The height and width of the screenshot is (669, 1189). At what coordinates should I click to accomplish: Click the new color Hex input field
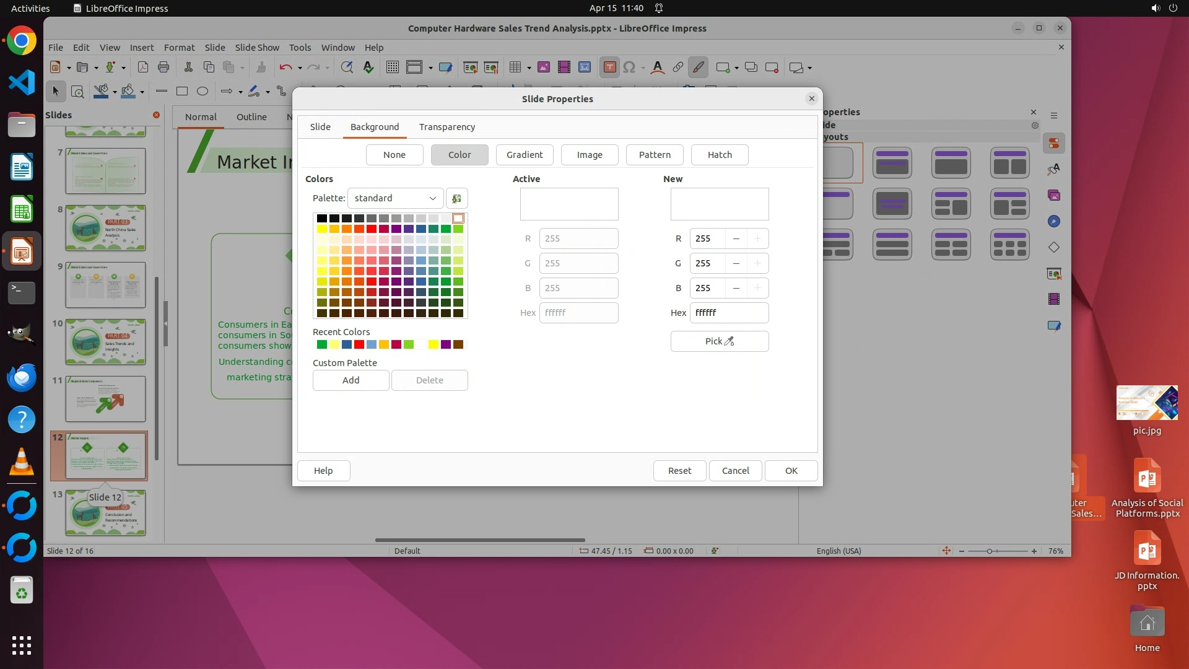pyautogui.click(x=728, y=313)
